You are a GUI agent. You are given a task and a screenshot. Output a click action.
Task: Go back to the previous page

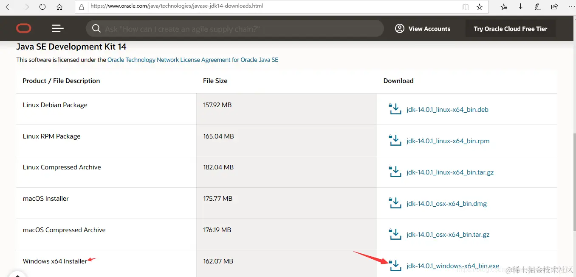pyautogui.click(x=8, y=7)
